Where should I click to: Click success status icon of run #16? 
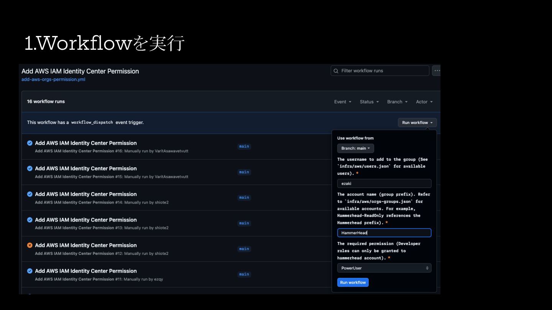pos(30,143)
